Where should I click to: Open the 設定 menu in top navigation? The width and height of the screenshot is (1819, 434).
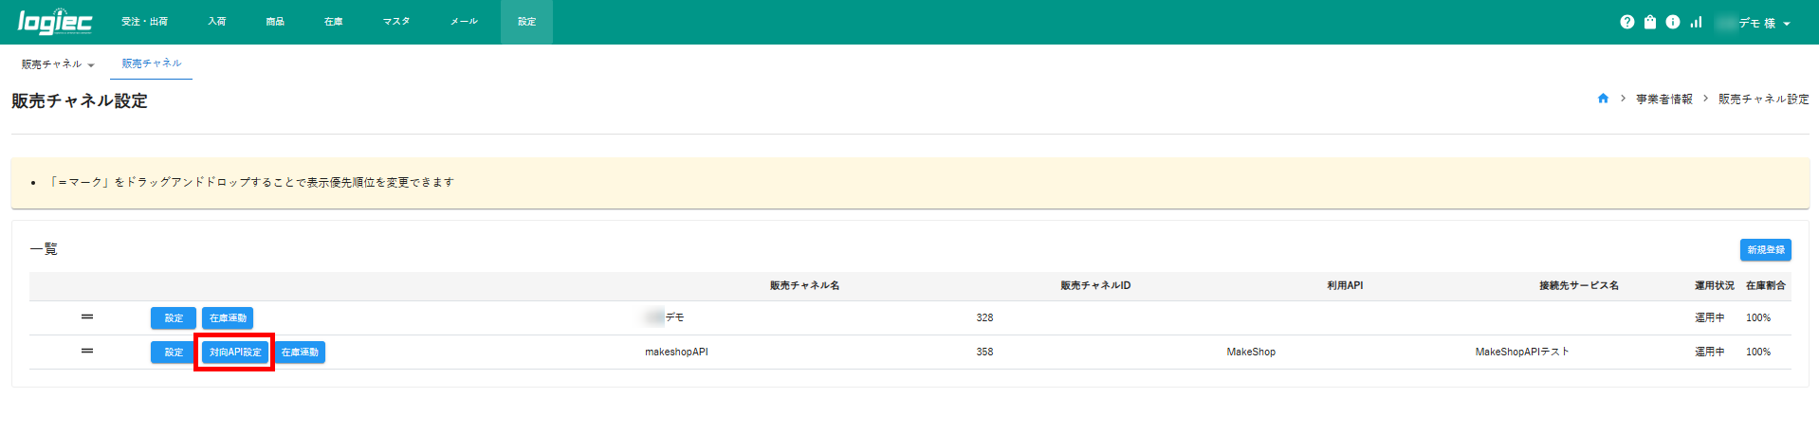click(x=526, y=22)
